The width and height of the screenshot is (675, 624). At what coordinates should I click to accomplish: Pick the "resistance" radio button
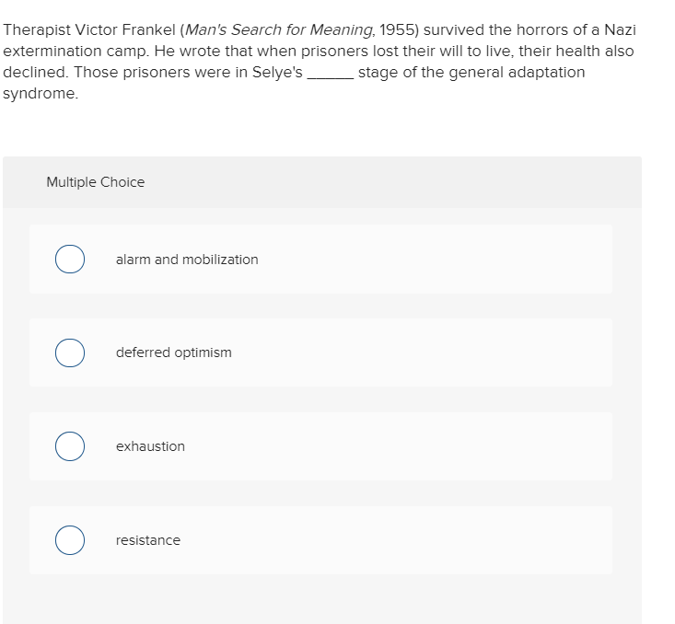click(70, 540)
